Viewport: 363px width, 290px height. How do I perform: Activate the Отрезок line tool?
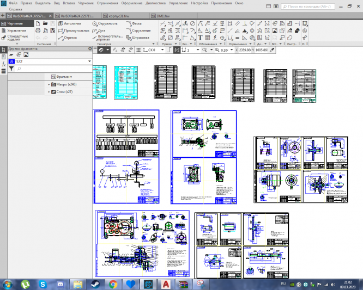(67, 38)
